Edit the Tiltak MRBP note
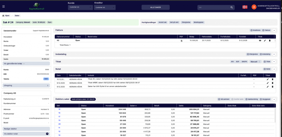The height and width of the screenshot is (137, 282). tap(267, 83)
